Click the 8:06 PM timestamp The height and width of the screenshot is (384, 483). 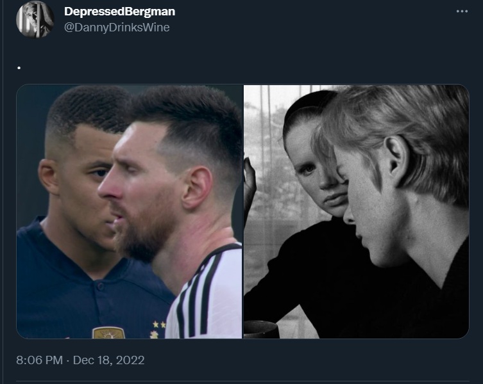[39, 360]
